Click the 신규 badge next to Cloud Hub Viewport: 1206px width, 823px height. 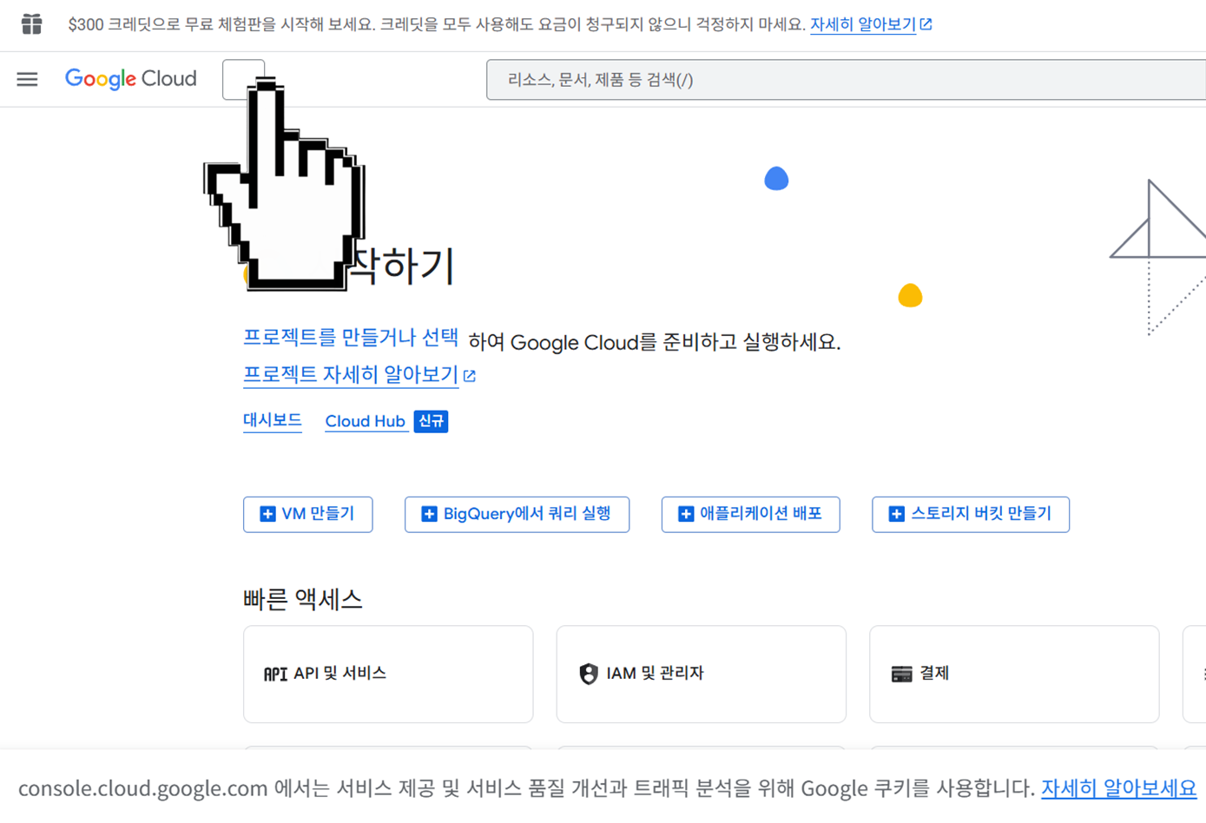[431, 421]
